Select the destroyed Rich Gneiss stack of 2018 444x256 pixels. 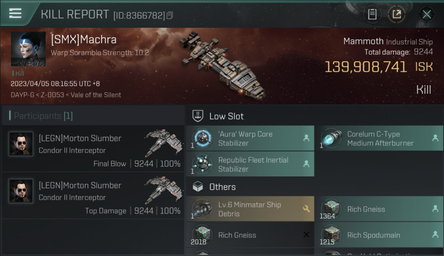click(250, 235)
